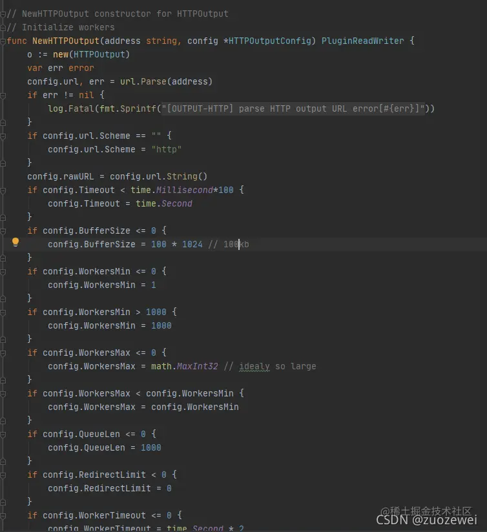Click the misspelled word 'idealy' in comment
The image size is (487, 532).
(254, 367)
